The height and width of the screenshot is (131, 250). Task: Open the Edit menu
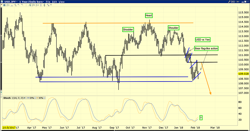click(54, 2)
